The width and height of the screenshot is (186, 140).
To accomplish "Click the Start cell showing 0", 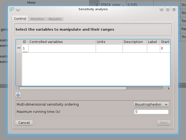I will 165,48.
